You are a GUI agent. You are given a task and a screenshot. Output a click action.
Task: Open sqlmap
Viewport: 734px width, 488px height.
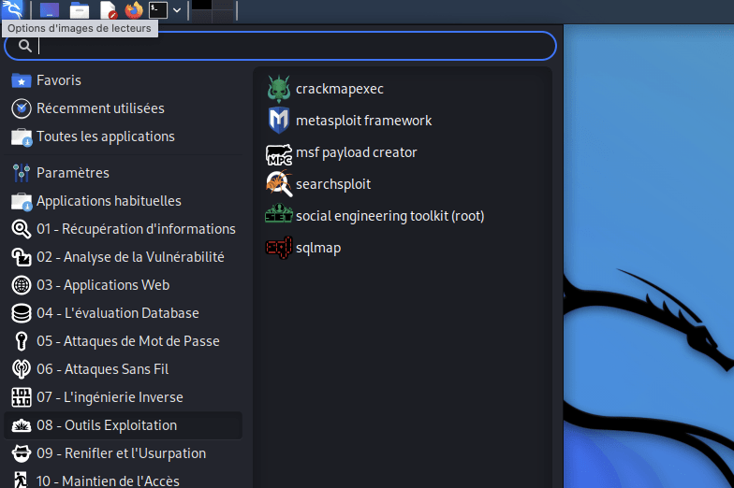pyautogui.click(x=303, y=248)
